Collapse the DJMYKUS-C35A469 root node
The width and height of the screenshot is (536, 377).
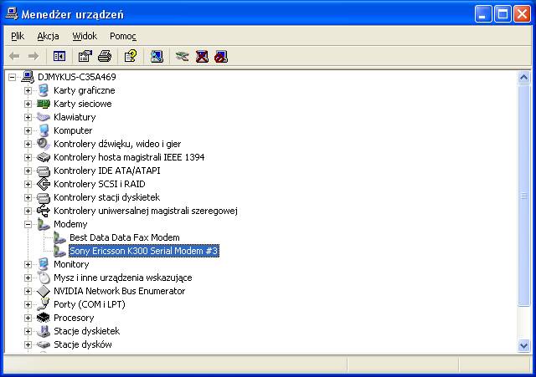(12, 77)
